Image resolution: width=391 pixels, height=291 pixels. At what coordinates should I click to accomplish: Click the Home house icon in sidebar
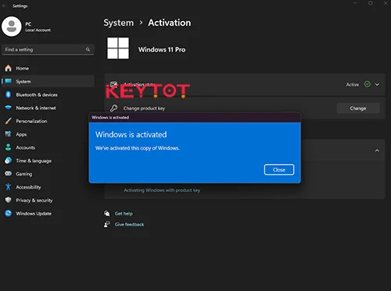[x=9, y=68]
